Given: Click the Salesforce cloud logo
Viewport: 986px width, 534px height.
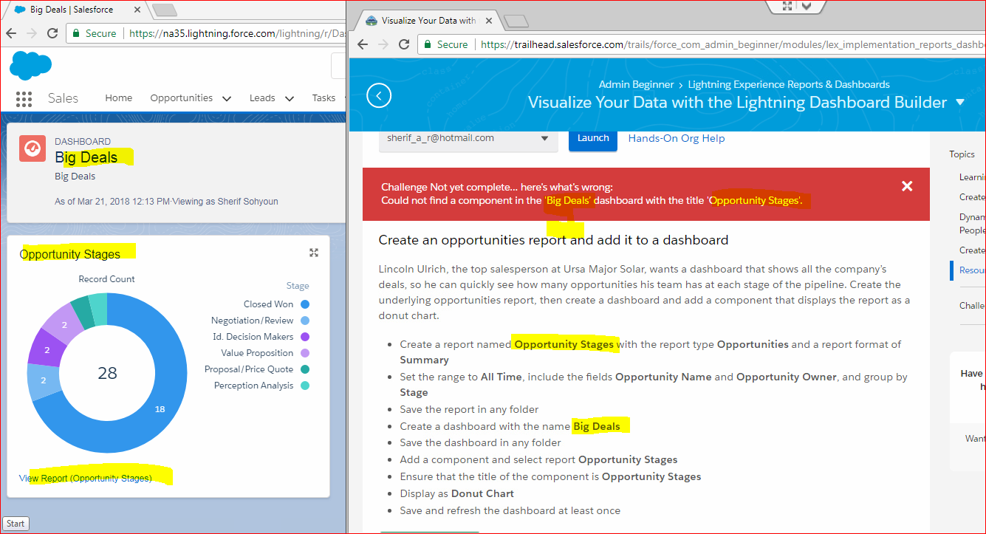Looking at the screenshot, I should point(30,65).
